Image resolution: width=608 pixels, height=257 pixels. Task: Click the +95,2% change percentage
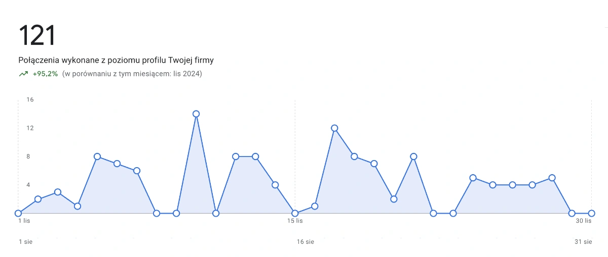coord(45,74)
